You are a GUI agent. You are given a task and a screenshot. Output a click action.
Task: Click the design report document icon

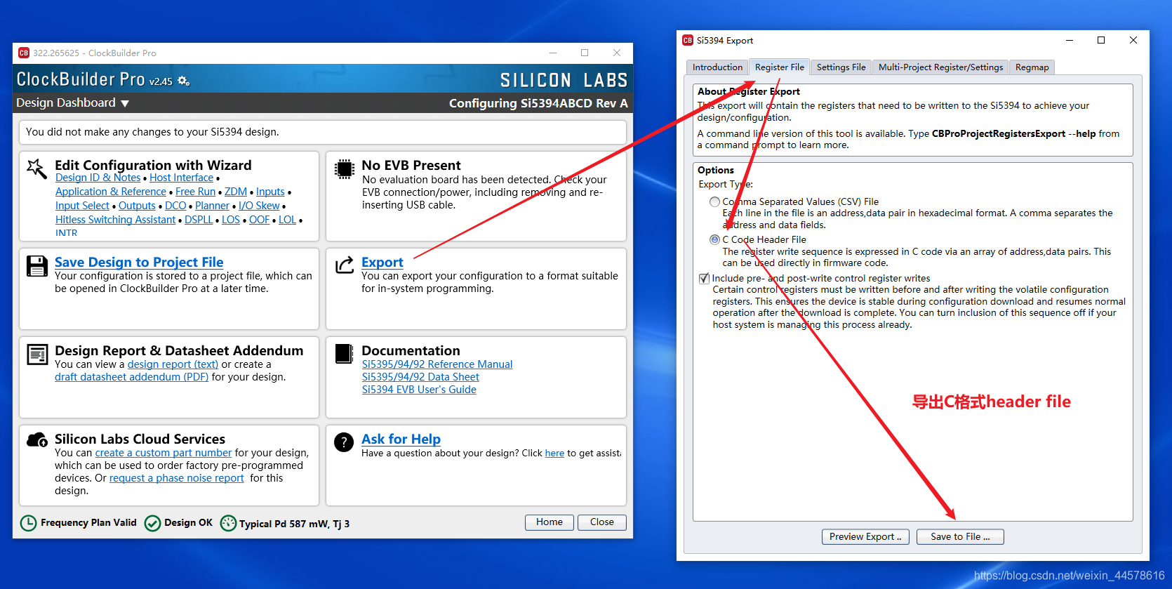click(36, 354)
